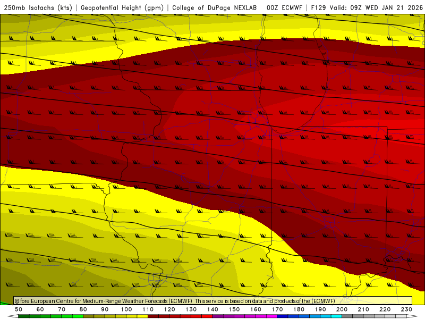Click the ECMWF copyright notice banner

pyautogui.click(x=213, y=301)
